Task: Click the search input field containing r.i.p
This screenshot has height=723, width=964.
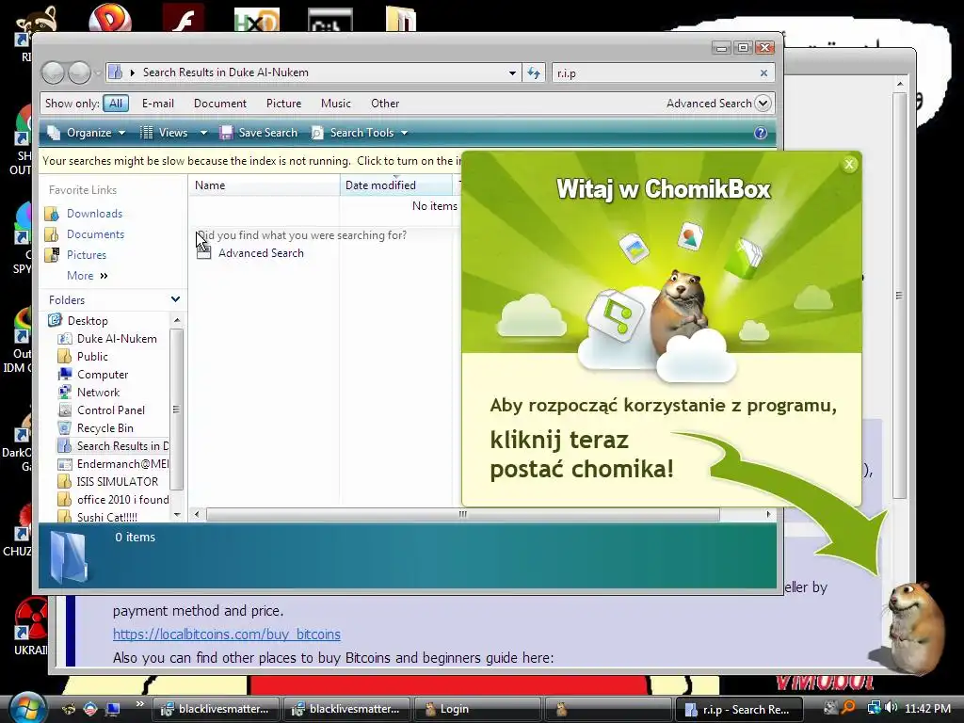Action: [655, 73]
